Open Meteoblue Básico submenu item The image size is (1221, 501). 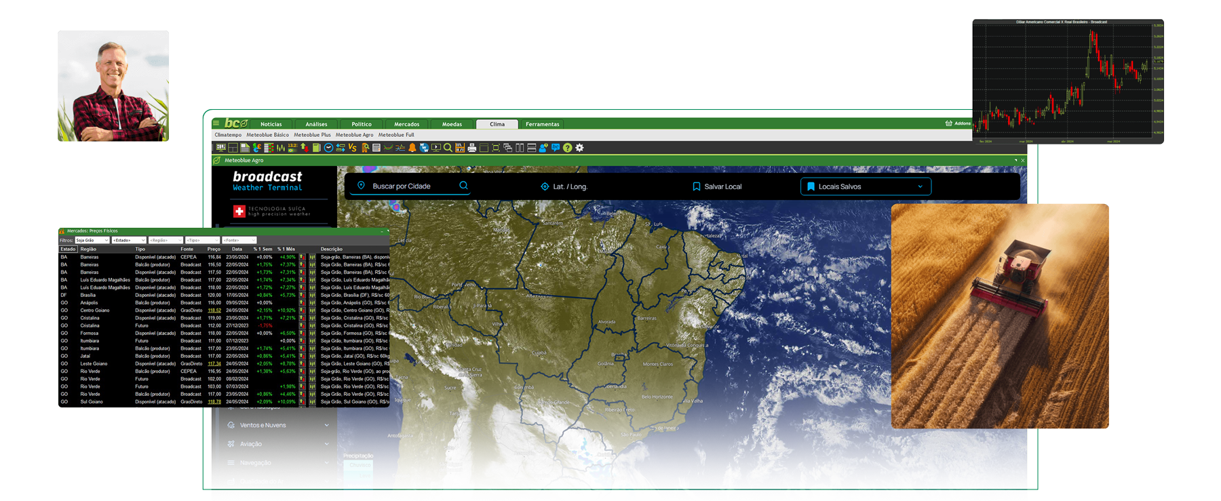(268, 135)
